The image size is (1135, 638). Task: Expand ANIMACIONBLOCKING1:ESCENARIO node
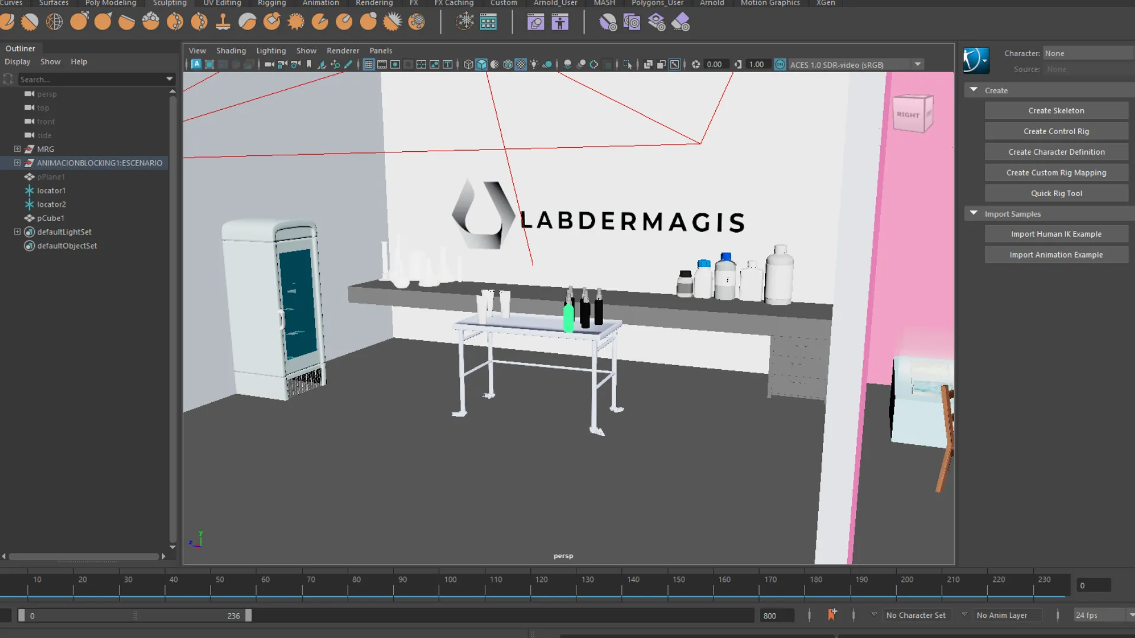tap(17, 162)
